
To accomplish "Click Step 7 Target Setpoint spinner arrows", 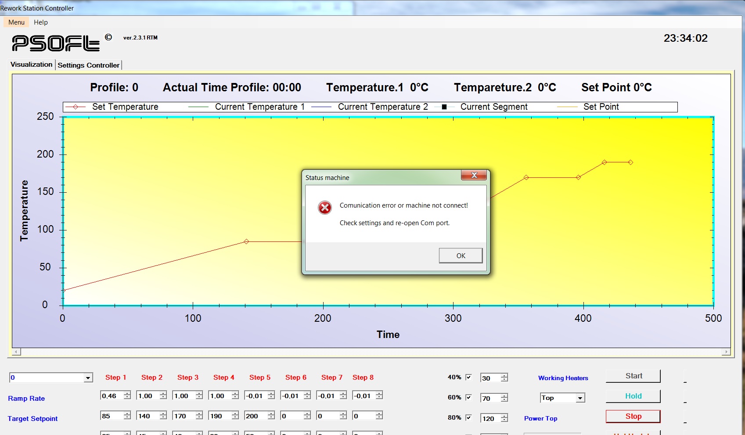I will coord(343,416).
